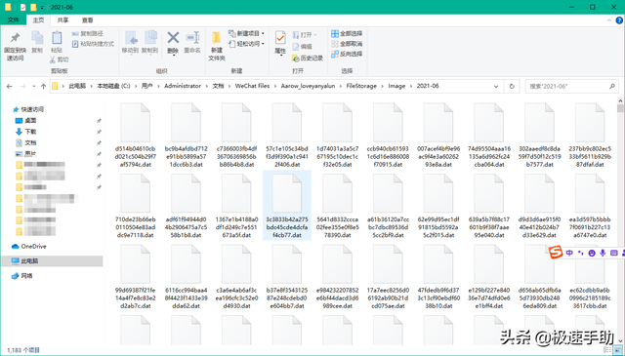Click the Paste clipboard icon
Image resolution: width=625 pixels, height=356 pixels.
(x=57, y=38)
